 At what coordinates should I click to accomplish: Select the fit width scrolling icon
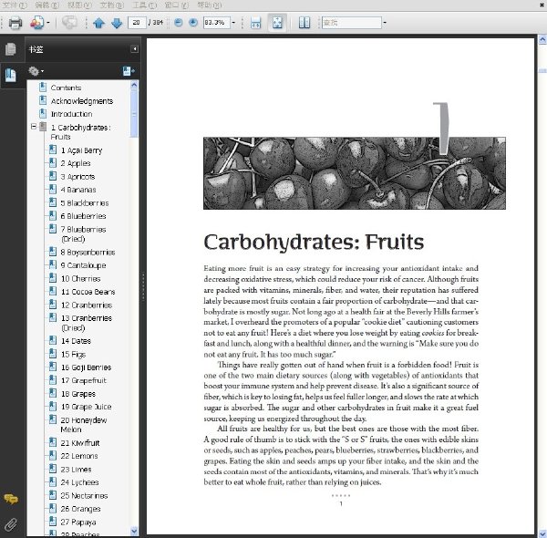255,23
